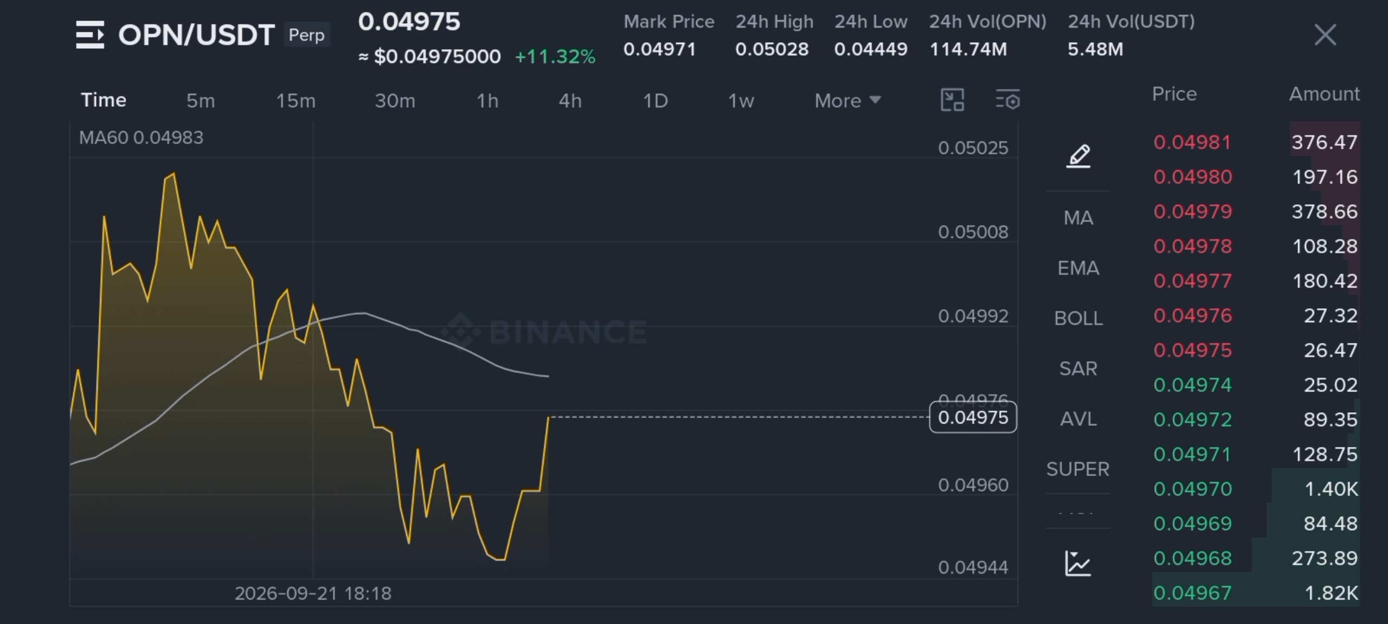Select the 4h timeframe tab
The height and width of the screenshot is (624, 1388).
pyautogui.click(x=570, y=101)
